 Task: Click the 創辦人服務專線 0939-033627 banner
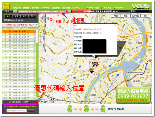[133, 95]
